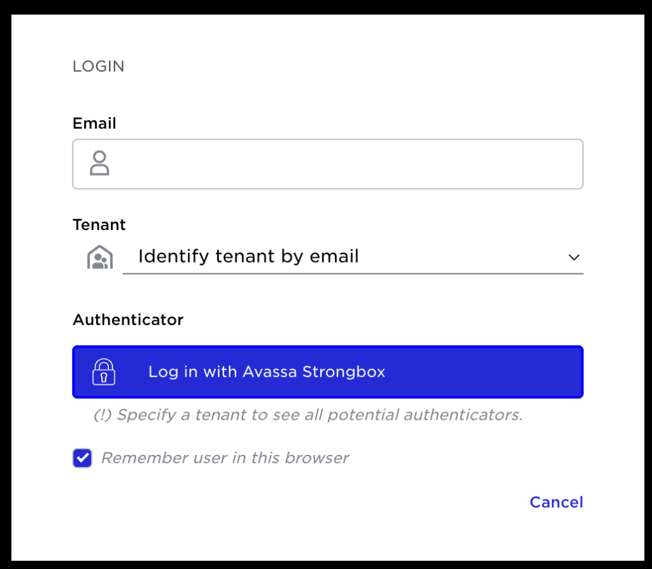The width and height of the screenshot is (652, 569).
Task: Click the Cancel link
Action: pos(556,502)
